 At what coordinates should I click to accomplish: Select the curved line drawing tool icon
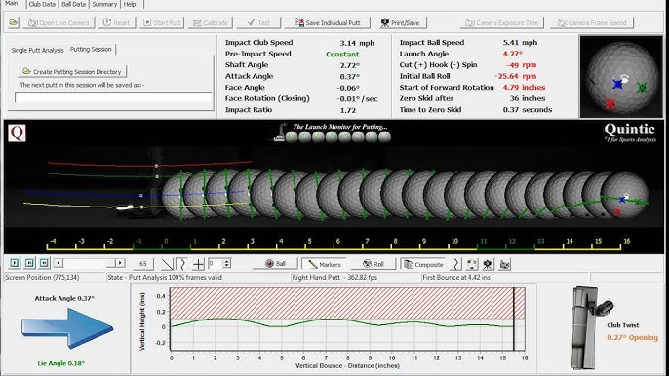[x=182, y=264]
